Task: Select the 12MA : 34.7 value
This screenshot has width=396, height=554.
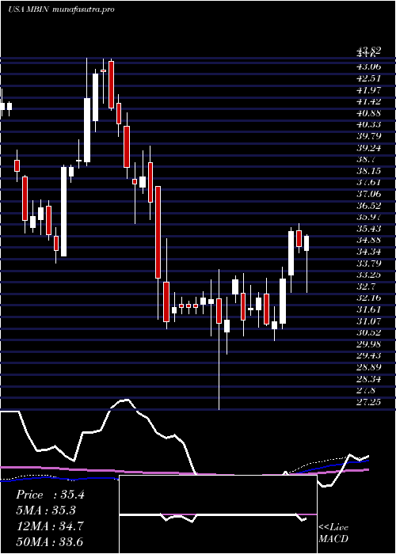Action: click(x=50, y=526)
